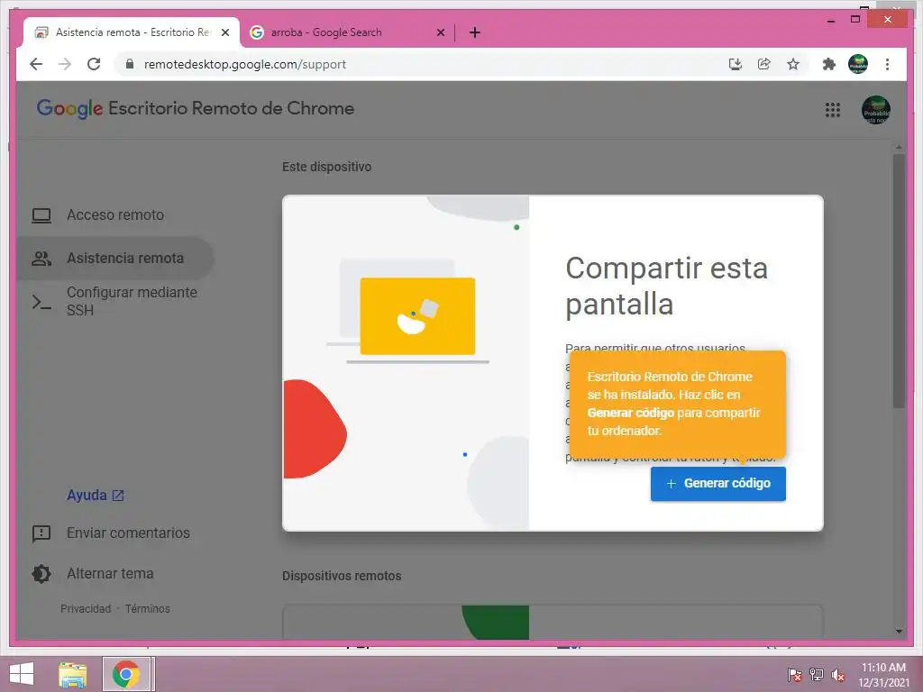Reload the current page
Viewport: 923px width, 692px height.
[94, 64]
